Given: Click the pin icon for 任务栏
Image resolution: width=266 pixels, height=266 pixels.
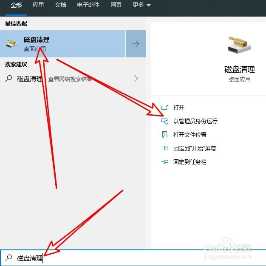Looking at the screenshot, I should pos(165,162).
